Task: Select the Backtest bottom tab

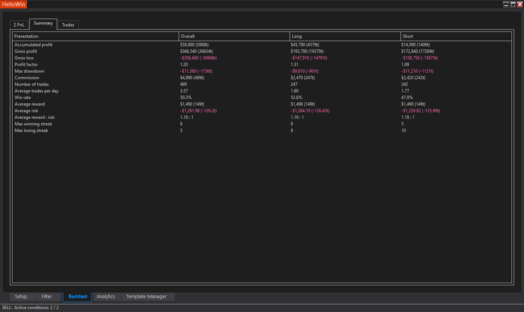Action: point(77,296)
